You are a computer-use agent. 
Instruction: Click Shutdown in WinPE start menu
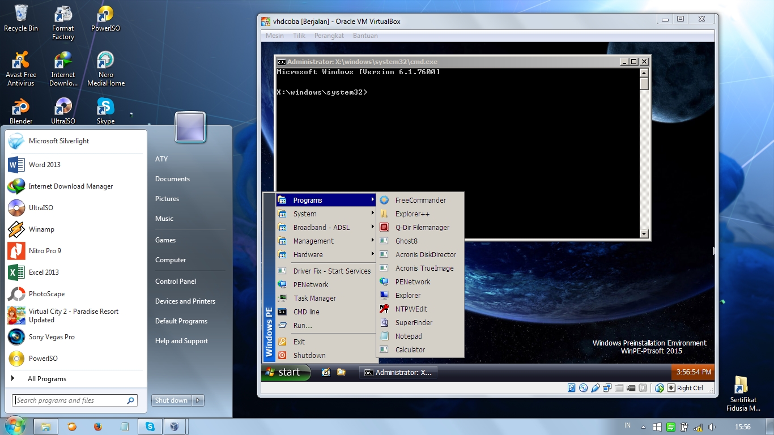[x=326, y=355]
